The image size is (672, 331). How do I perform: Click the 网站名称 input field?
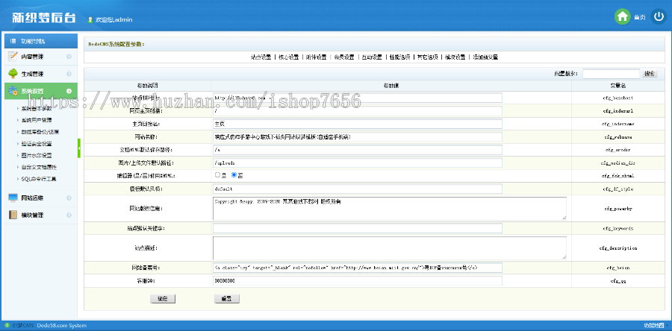358,137
